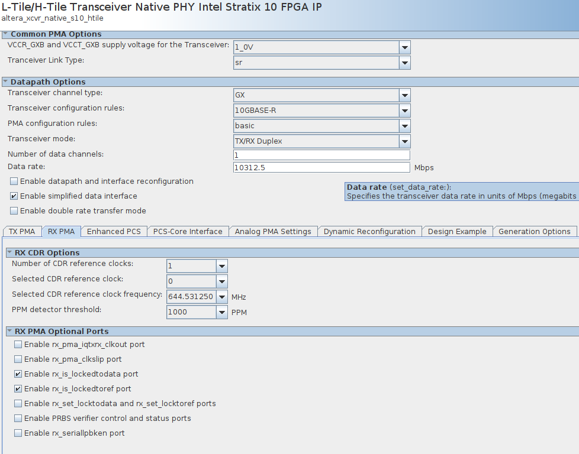Open the Transceiver channel type dropdown
The image size is (579, 454).
[405, 95]
